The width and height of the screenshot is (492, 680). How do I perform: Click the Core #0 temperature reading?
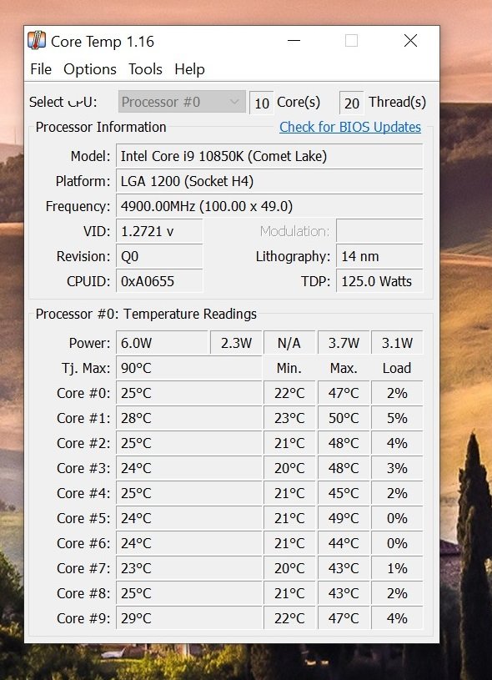(x=189, y=393)
